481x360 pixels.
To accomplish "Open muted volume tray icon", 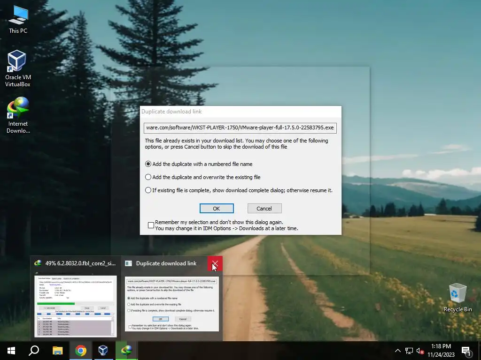I will click(x=420, y=351).
